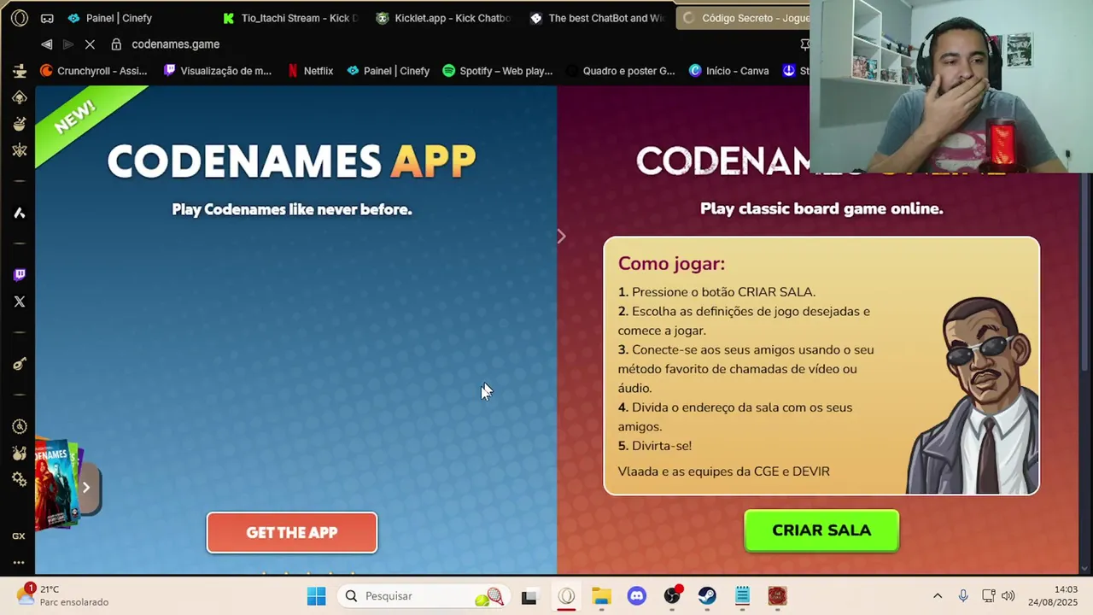Expand the Codenames box art side arrow
This screenshot has height=615, width=1093.
coord(86,487)
